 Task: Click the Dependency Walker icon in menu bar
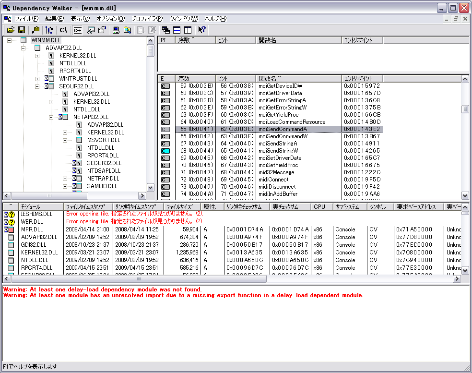[x=8, y=19]
